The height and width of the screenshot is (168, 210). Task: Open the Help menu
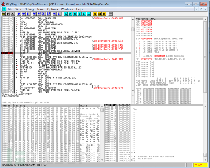coord(79,9)
